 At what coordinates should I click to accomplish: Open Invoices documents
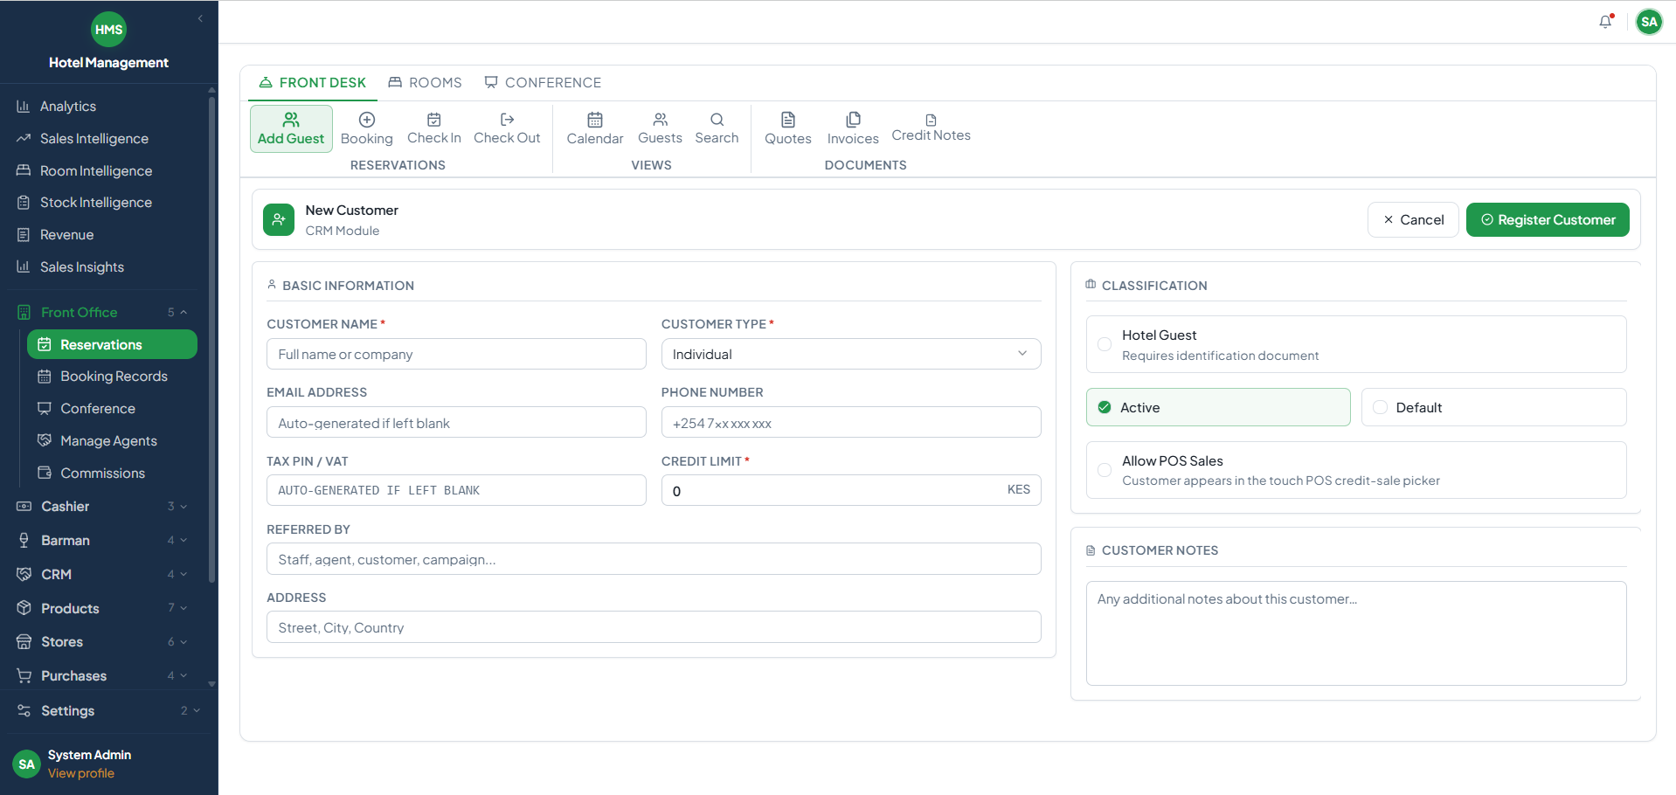(853, 128)
